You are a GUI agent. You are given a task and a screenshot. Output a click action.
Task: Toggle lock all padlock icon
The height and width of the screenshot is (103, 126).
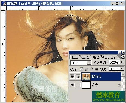tap(96, 69)
